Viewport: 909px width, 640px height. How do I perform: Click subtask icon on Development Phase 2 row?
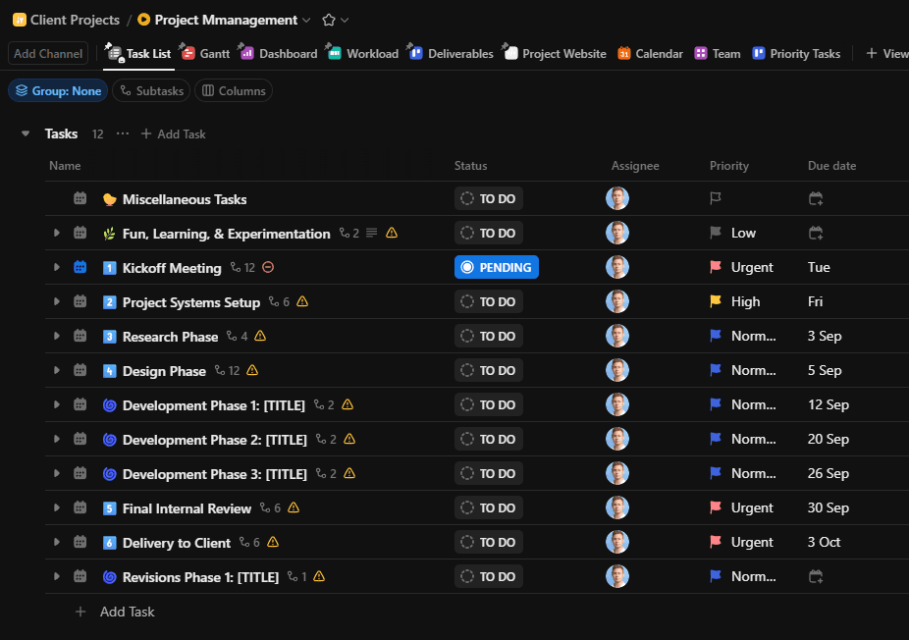coord(321,439)
